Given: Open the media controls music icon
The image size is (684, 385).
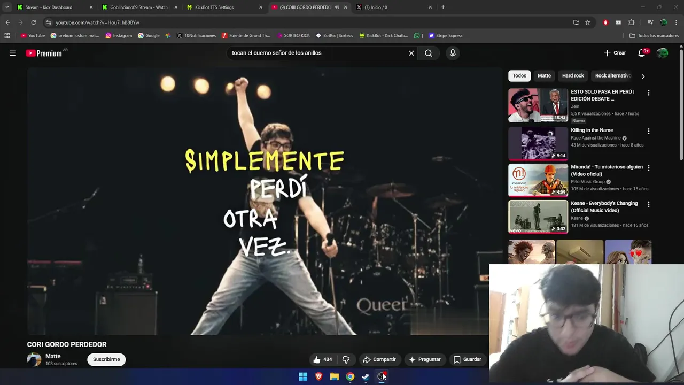Looking at the screenshot, I should point(650,22).
